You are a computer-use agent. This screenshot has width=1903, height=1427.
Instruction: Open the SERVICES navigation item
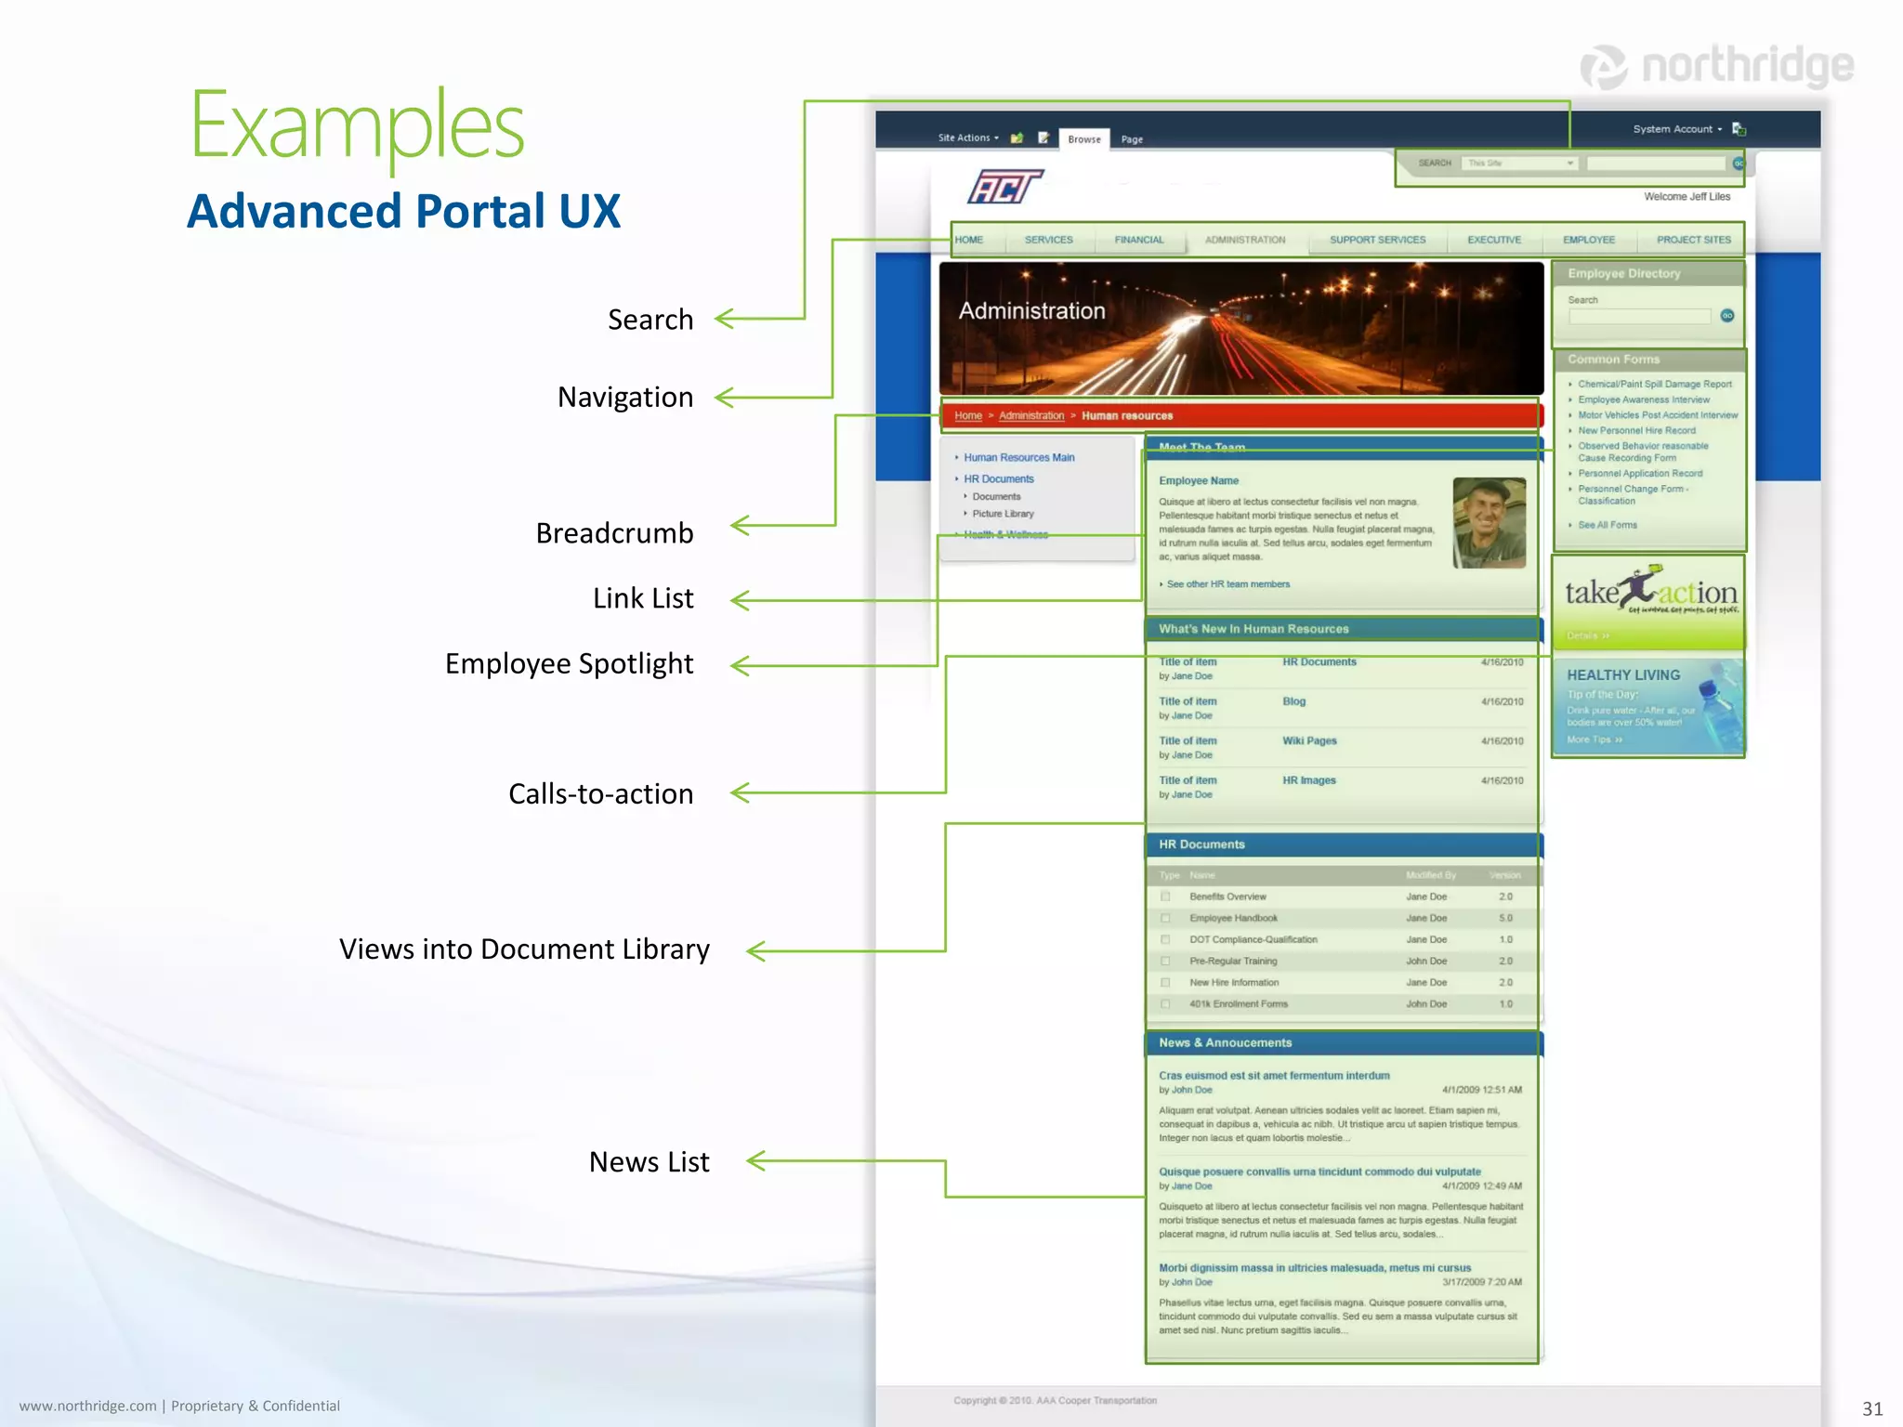click(1048, 240)
